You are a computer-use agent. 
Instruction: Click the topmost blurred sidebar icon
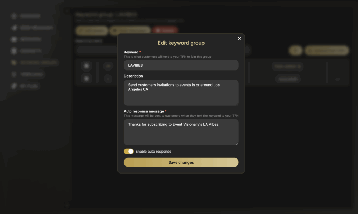point(14,16)
